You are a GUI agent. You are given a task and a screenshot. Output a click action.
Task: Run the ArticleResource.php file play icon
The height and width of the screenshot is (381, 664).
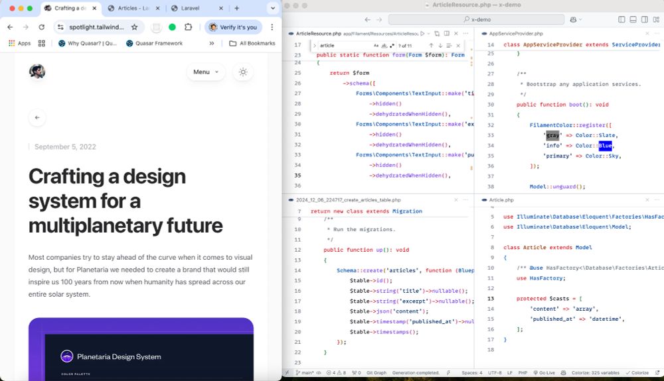[x=422, y=33]
